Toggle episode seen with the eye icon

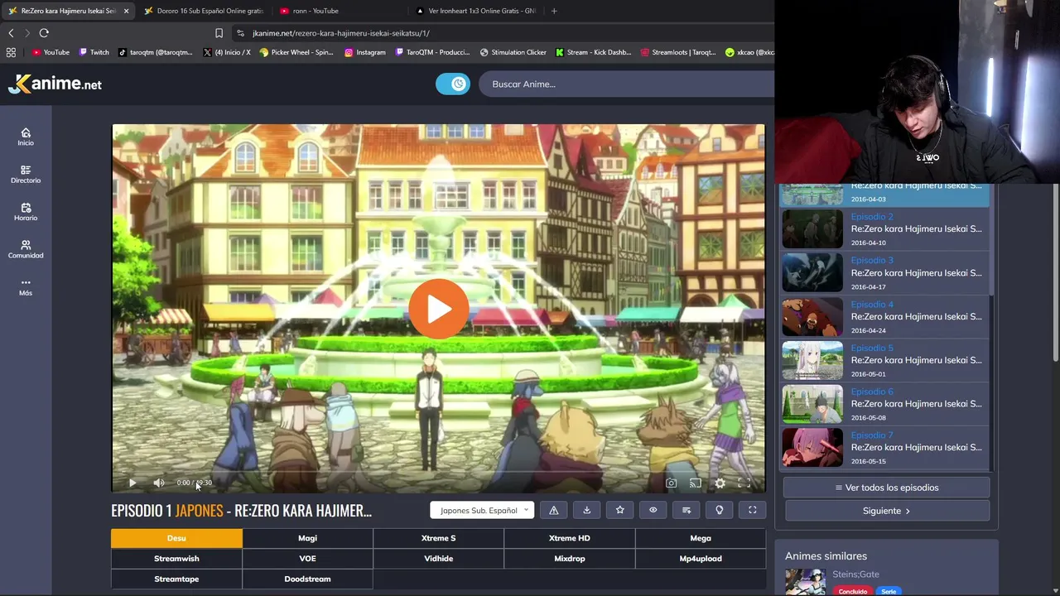pyautogui.click(x=653, y=510)
